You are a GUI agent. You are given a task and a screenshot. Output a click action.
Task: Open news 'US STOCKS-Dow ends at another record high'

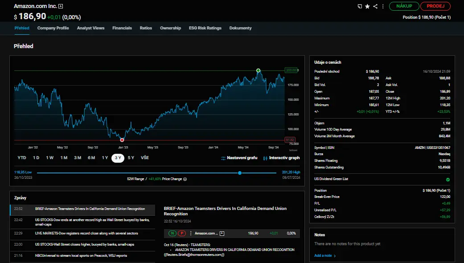pyautogui.click(x=82, y=222)
